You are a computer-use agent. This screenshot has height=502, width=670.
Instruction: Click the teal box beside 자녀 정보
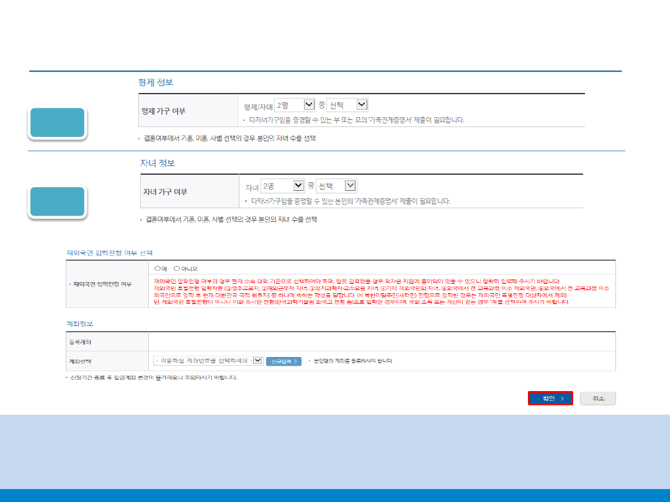tap(60, 202)
